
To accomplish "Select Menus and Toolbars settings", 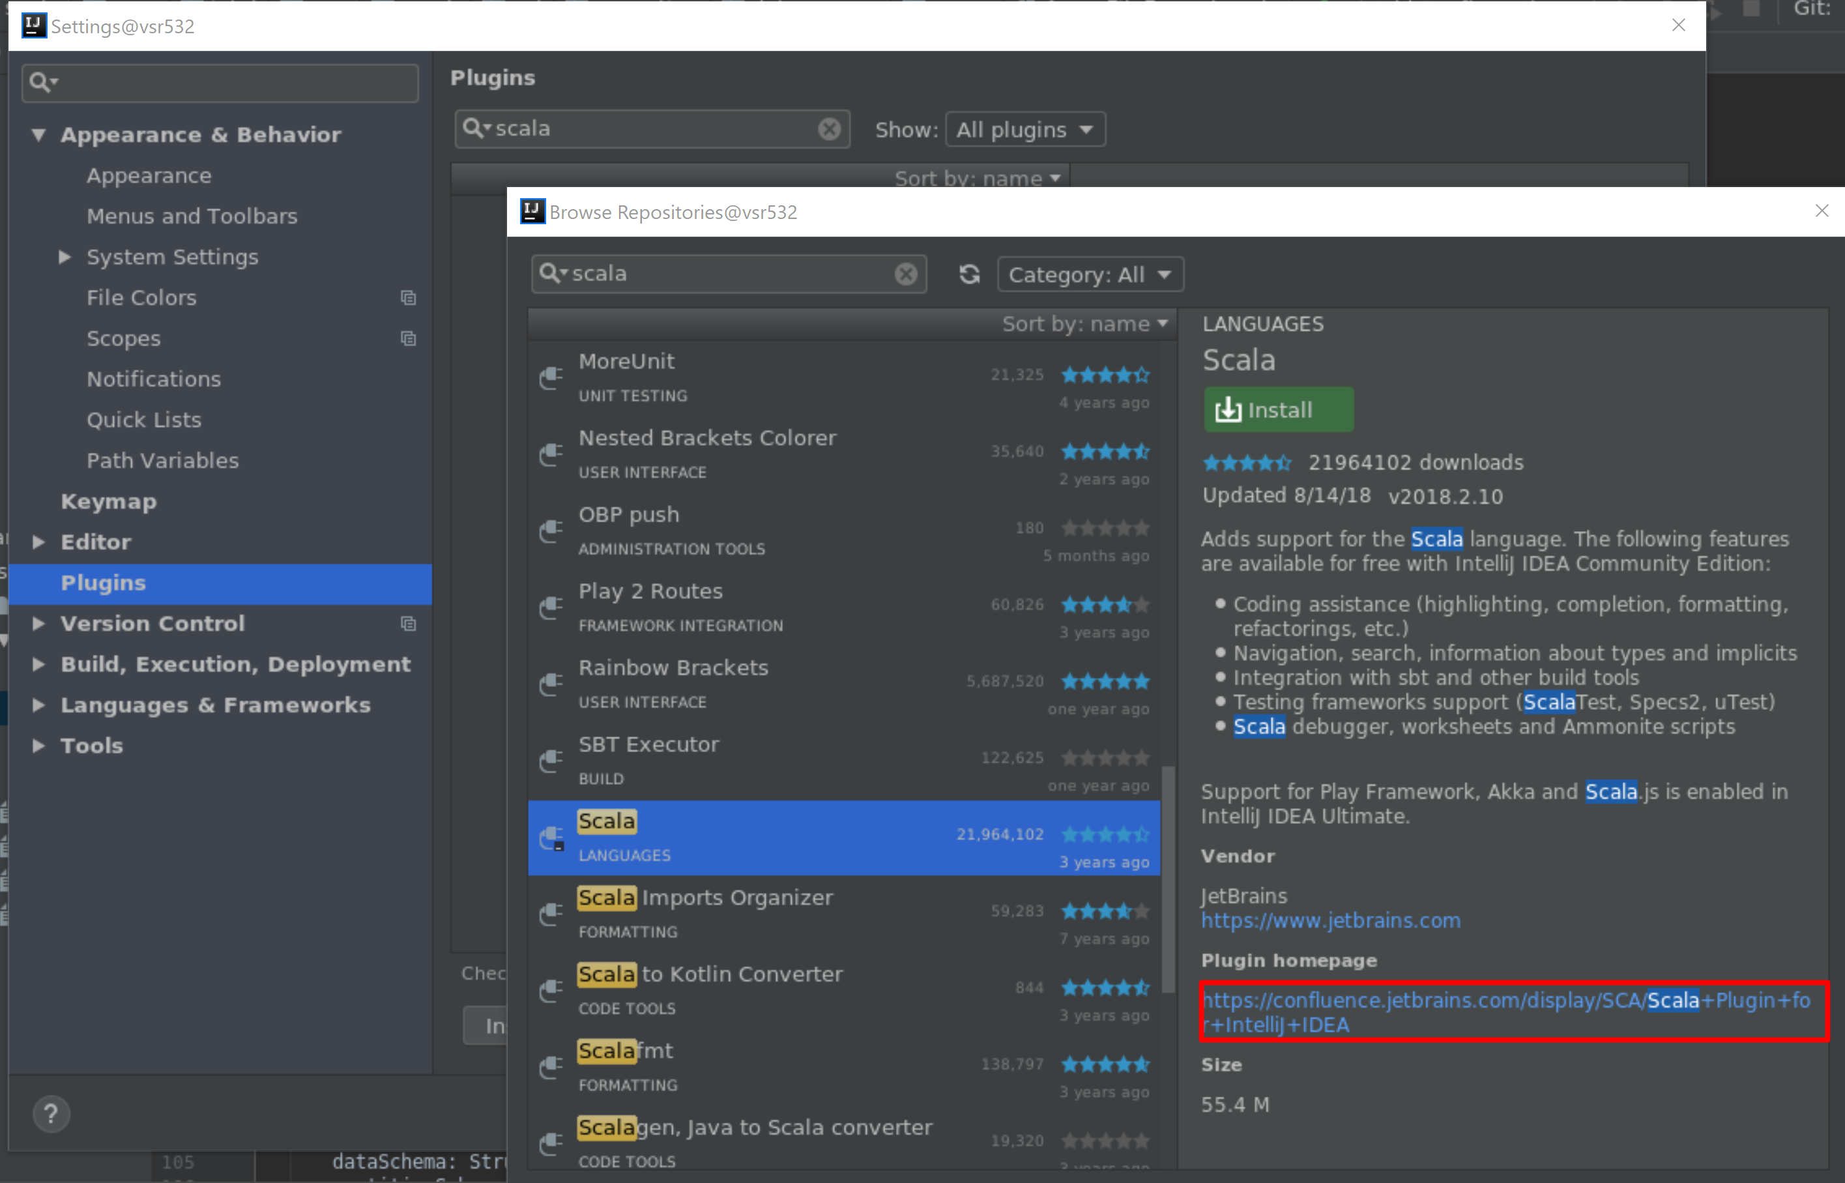I will [x=192, y=216].
